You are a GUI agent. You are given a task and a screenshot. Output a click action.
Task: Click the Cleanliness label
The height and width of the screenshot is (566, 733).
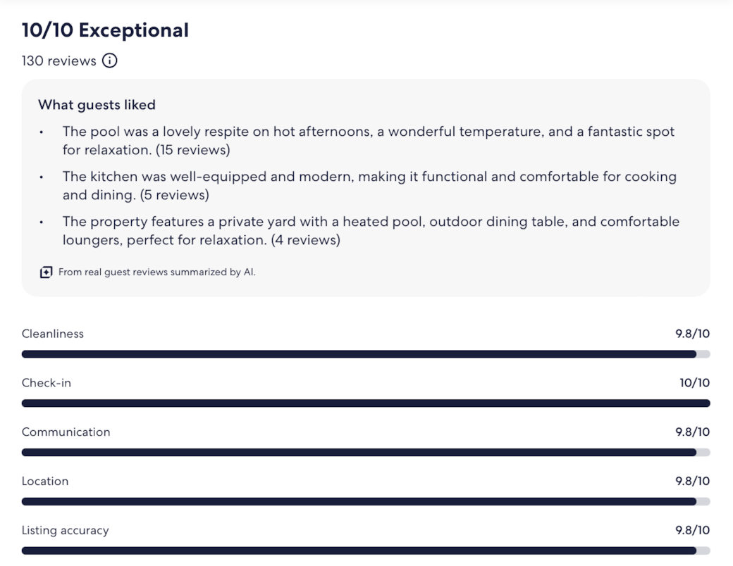pyautogui.click(x=53, y=334)
